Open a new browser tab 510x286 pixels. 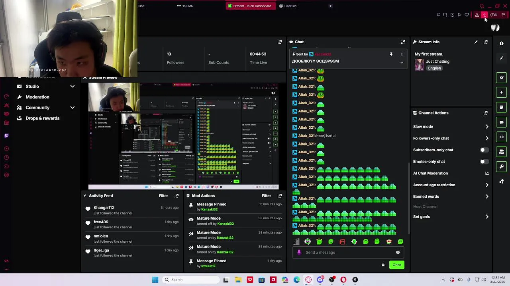pyautogui.click(x=330, y=6)
